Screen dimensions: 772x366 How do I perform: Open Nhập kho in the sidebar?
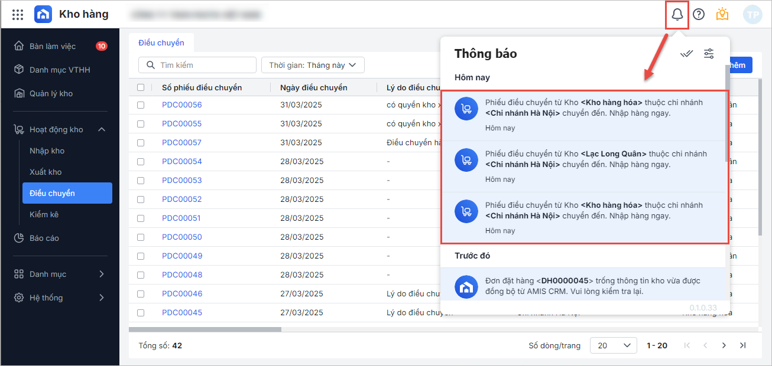click(x=47, y=151)
